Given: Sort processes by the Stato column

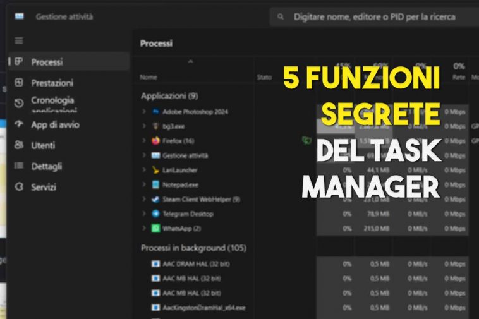Looking at the screenshot, I should click(264, 77).
